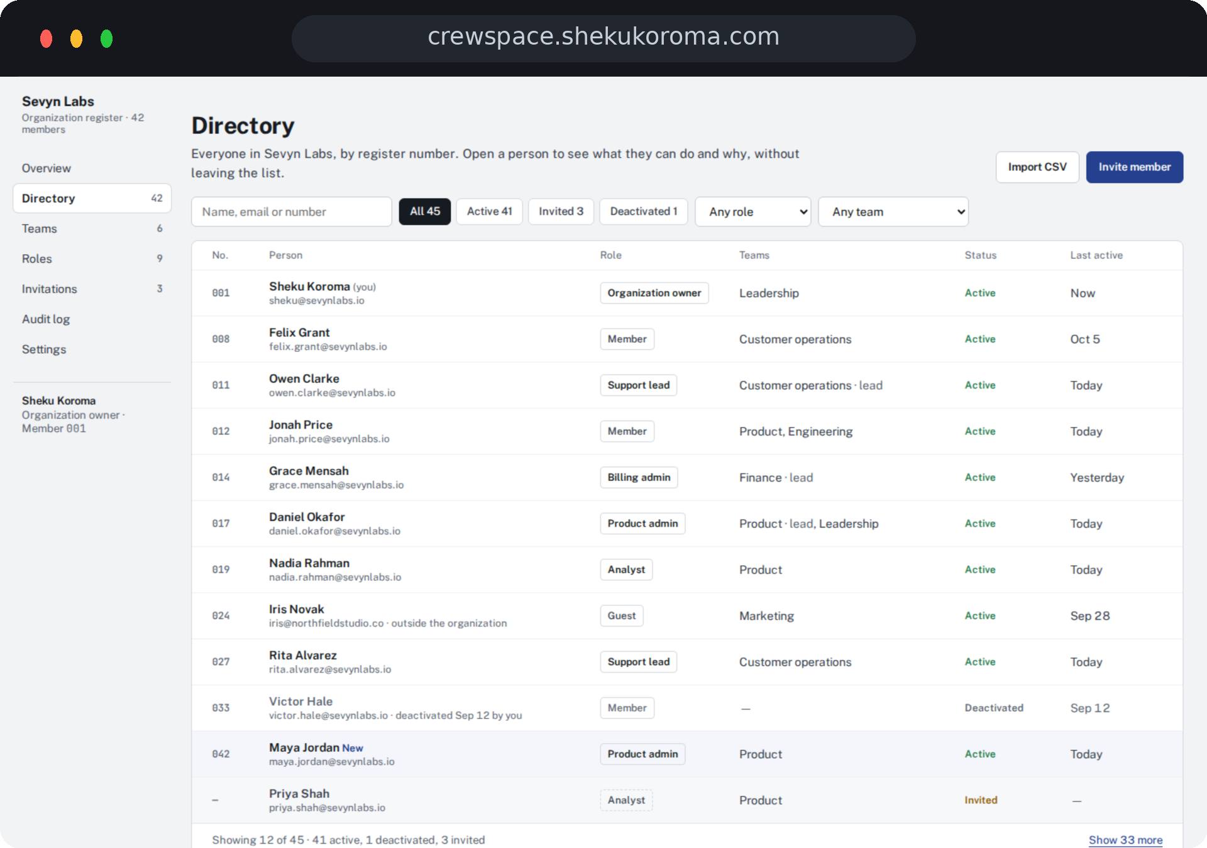Viewport: 1207px width, 848px height.
Task: Open the Any role dropdown
Action: coord(752,212)
